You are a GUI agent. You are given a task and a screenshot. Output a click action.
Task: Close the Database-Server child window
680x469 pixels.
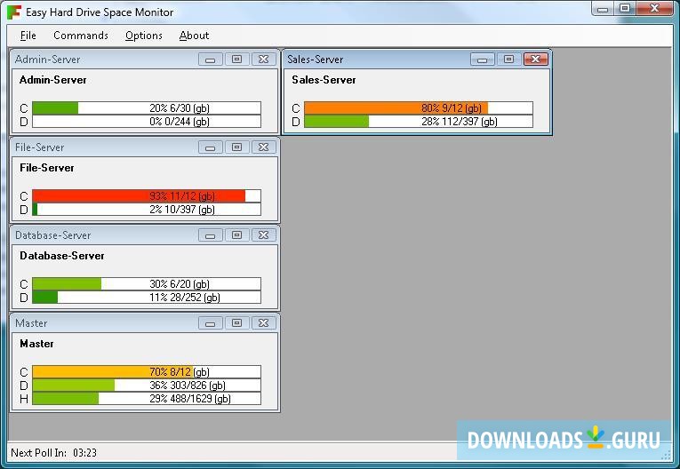pos(264,235)
